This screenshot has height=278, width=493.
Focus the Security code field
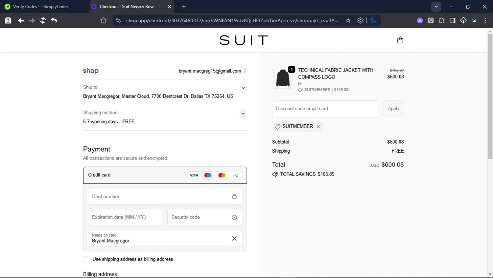coord(205,217)
